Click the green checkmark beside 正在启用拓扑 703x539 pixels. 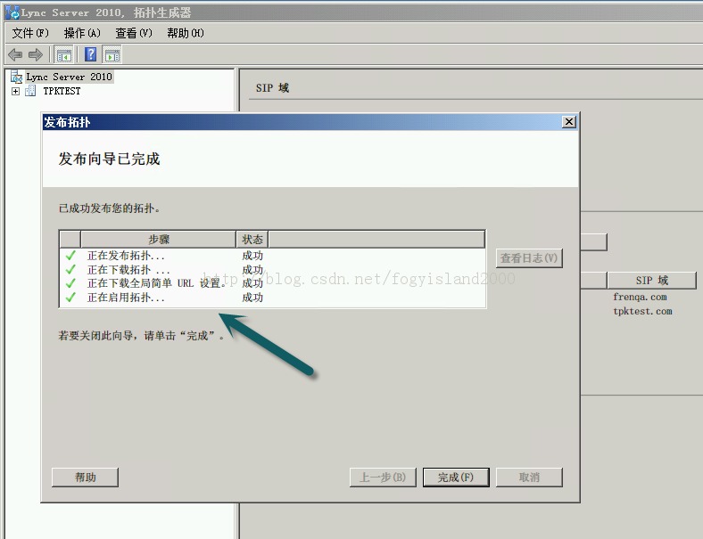click(x=70, y=297)
